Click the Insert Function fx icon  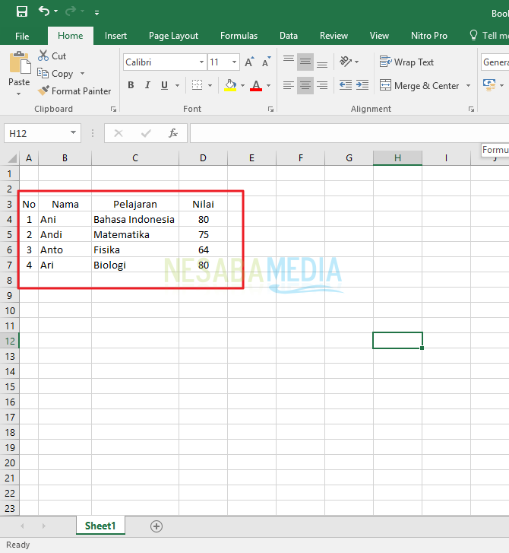tap(172, 133)
